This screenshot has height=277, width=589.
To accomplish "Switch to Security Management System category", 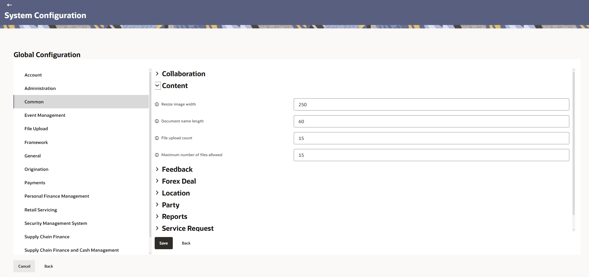I will click(56, 223).
